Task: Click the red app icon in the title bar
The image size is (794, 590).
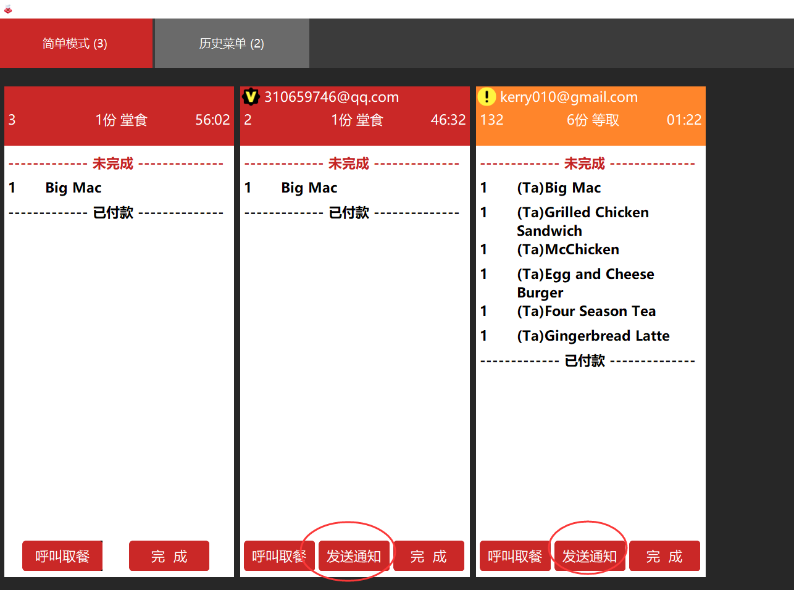Action: (8, 9)
